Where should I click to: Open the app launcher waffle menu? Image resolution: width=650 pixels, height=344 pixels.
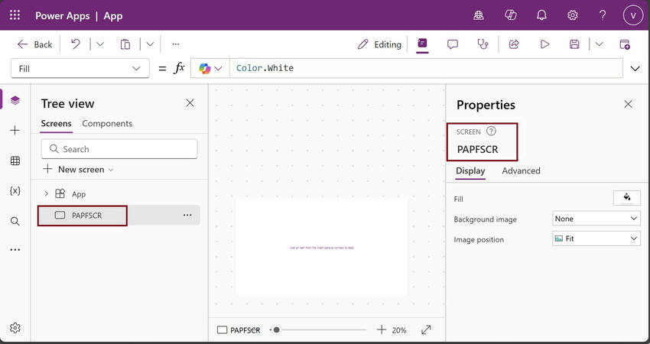[x=15, y=16]
